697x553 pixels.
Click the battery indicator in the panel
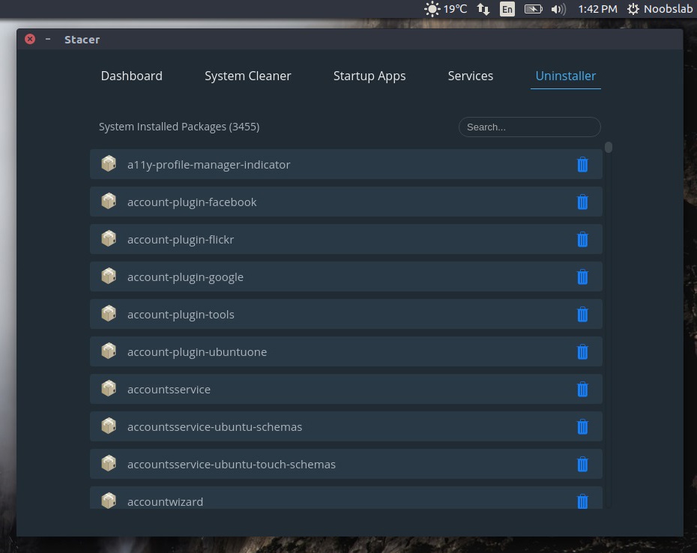tap(533, 9)
